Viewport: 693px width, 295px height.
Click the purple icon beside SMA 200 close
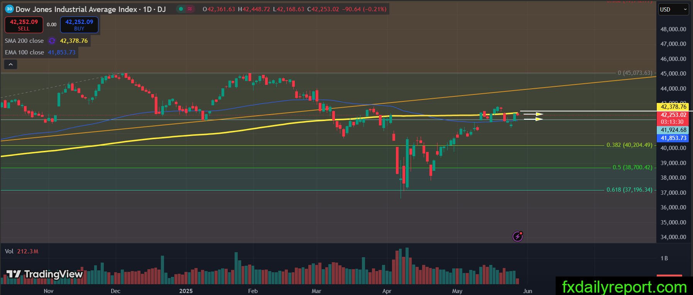click(52, 41)
